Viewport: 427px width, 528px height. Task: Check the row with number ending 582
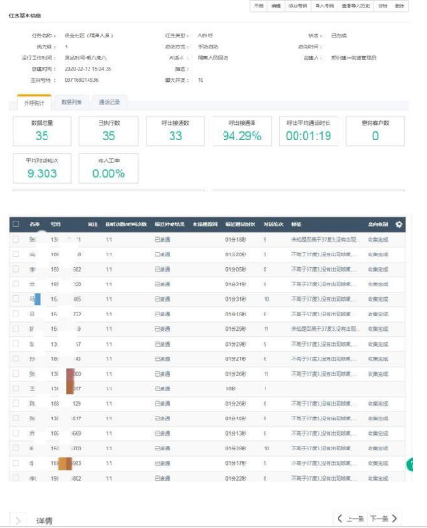point(16,269)
